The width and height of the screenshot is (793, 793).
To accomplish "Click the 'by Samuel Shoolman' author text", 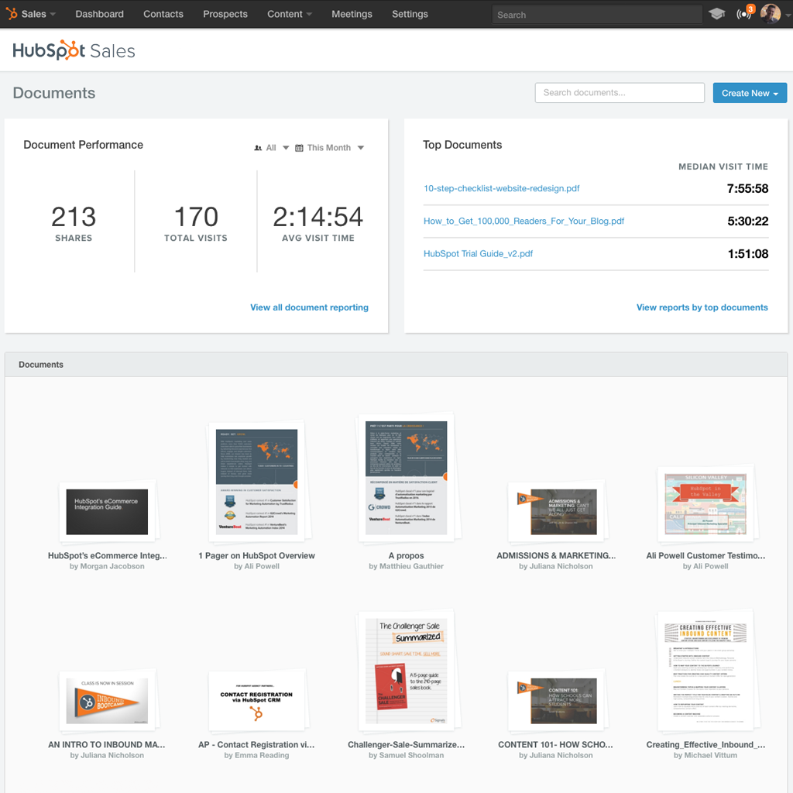I will click(406, 756).
